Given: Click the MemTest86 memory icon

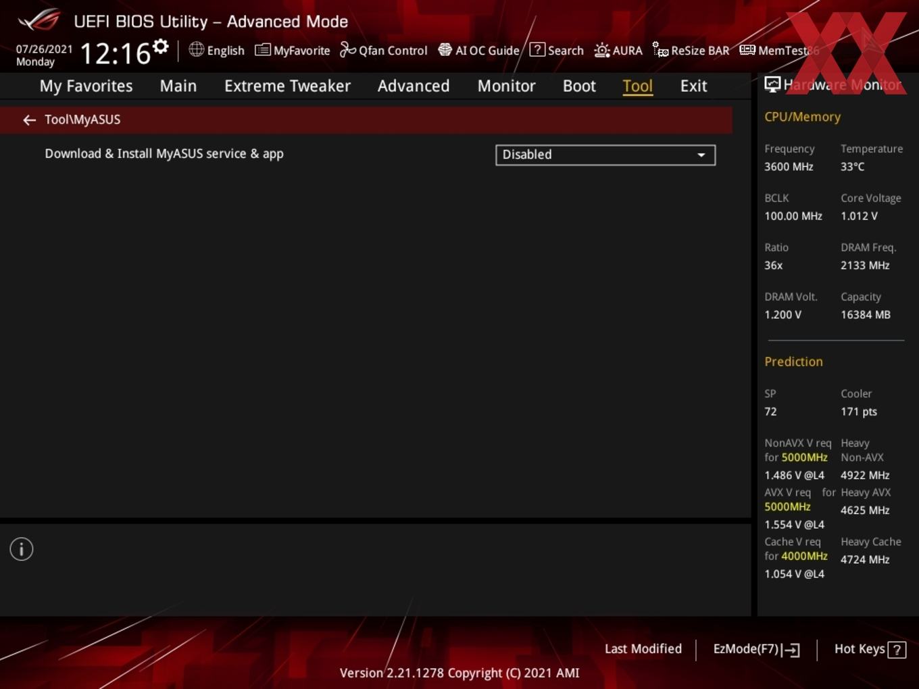Looking at the screenshot, I should [747, 50].
